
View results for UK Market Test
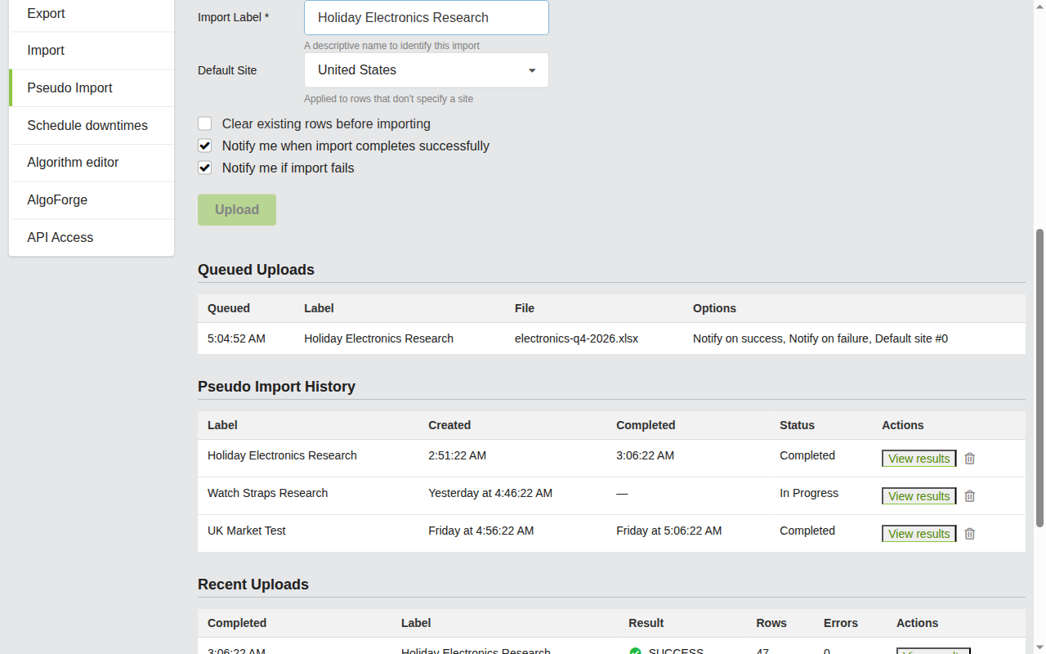pyautogui.click(x=919, y=533)
